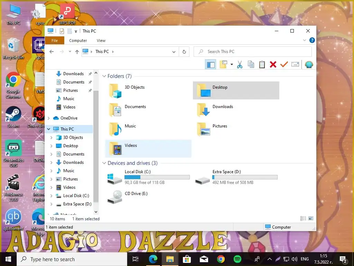The height and width of the screenshot is (266, 354).
Task: Expand Local Disk (C:) tree node
Action: (x=52, y=196)
